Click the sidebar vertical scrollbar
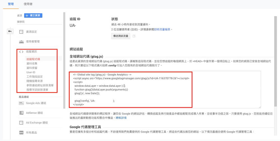The width and height of the screenshot is (280, 141). 64,61
